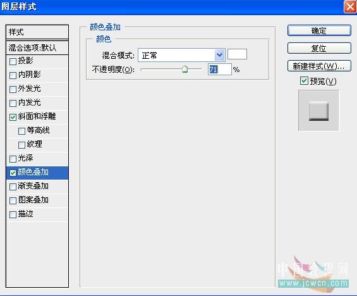The height and width of the screenshot is (296, 357).
Task: Enable the 等高线 contour checkbox
Action: (21, 131)
